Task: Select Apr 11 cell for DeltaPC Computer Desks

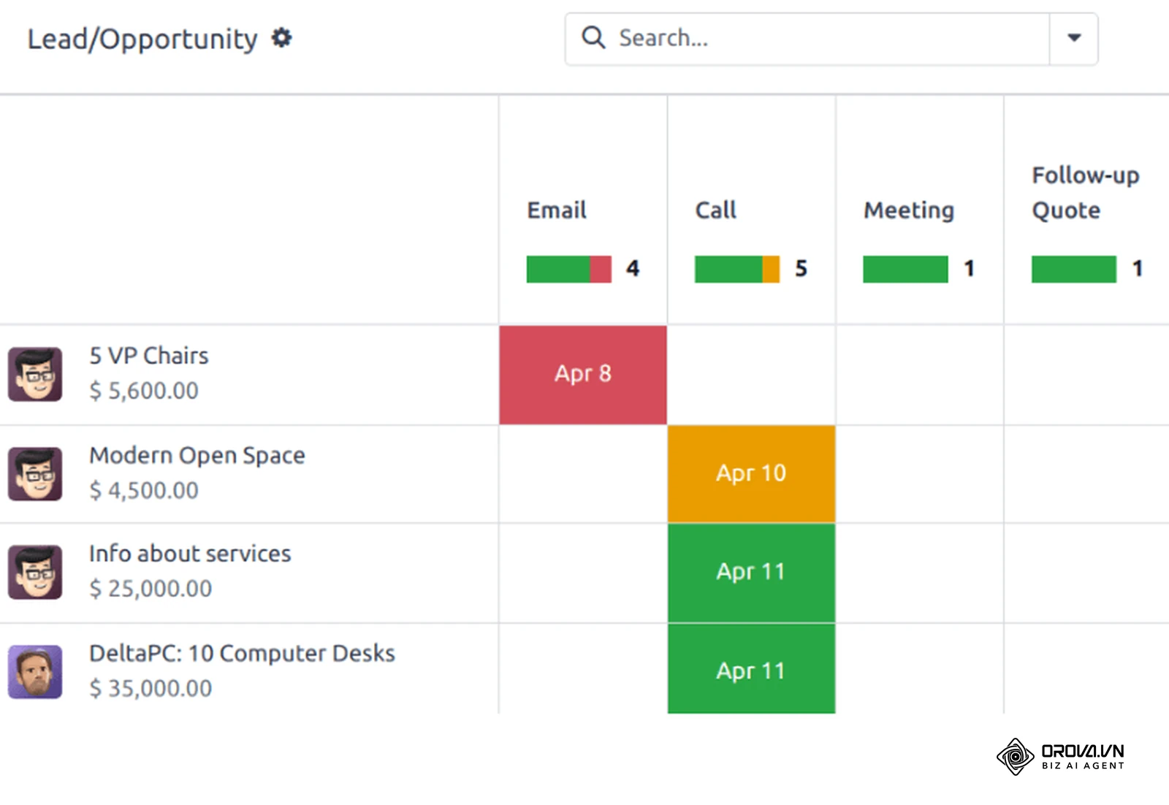Action: pyautogui.click(x=751, y=669)
